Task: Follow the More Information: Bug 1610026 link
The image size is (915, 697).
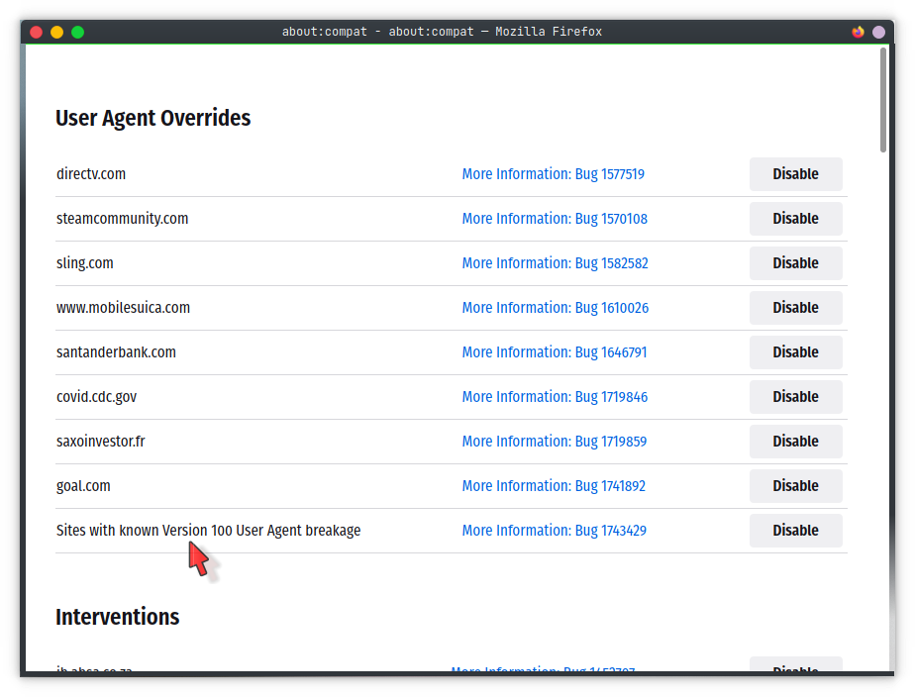Action: tap(555, 308)
